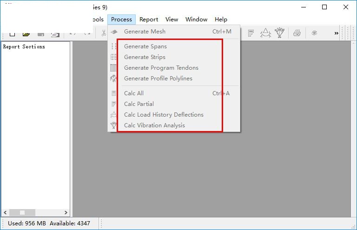Screen dimensions: 357x230
Task: Click the Report Sections horizontal scrollbar thumb
Action: 22,213
